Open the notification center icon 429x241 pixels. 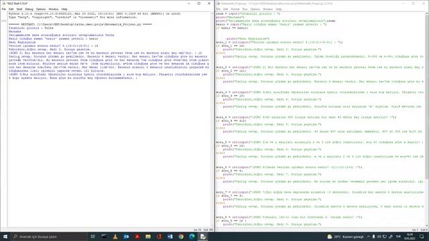[x=422, y=236]
